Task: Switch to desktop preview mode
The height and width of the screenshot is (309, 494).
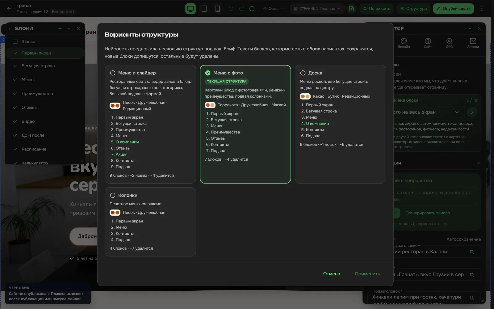Action: click(190, 9)
